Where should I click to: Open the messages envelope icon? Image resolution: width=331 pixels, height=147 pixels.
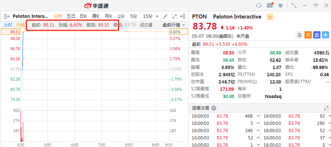click(270, 5)
